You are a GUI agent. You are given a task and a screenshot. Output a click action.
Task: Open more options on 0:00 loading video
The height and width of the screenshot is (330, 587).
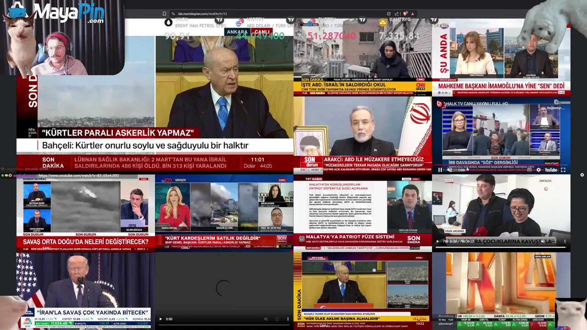tap(288, 319)
